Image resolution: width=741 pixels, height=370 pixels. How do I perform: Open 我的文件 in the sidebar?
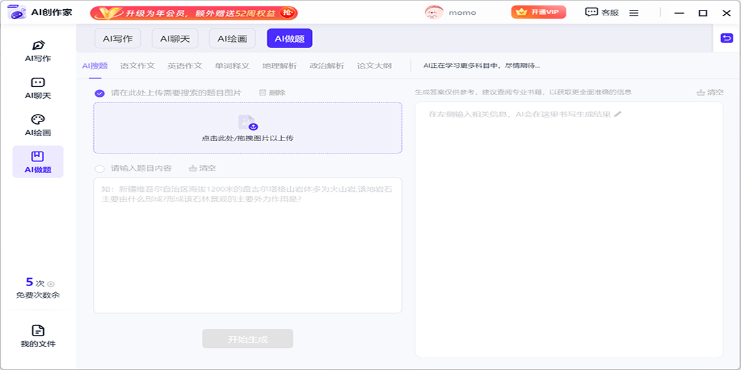(x=38, y=336)
